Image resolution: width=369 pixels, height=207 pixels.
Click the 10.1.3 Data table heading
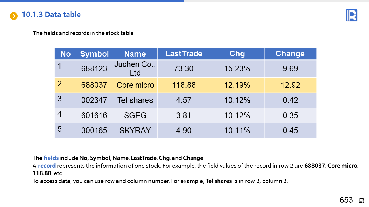click(x=51, y=15)
